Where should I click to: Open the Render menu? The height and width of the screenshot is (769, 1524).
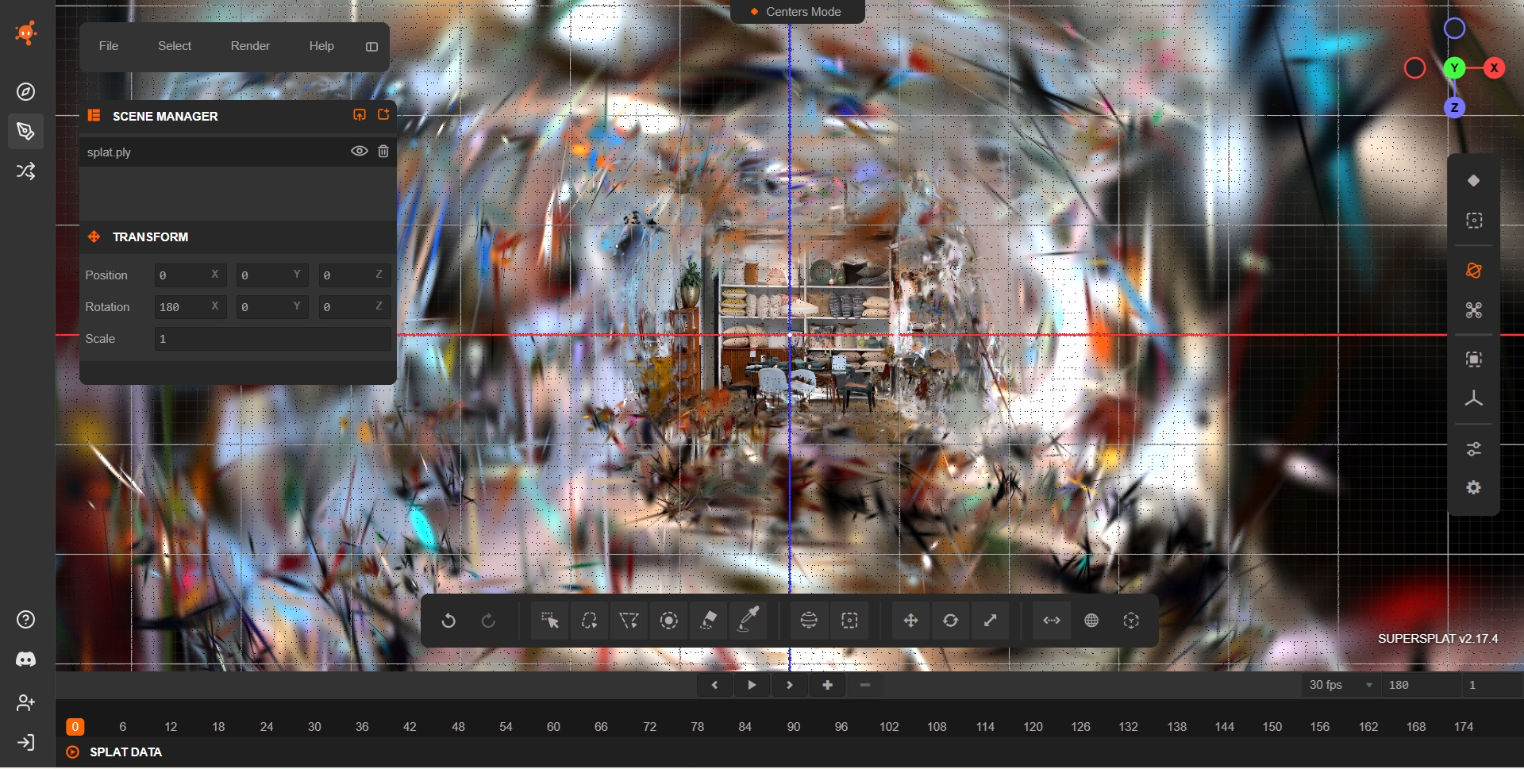click(250, 46)
